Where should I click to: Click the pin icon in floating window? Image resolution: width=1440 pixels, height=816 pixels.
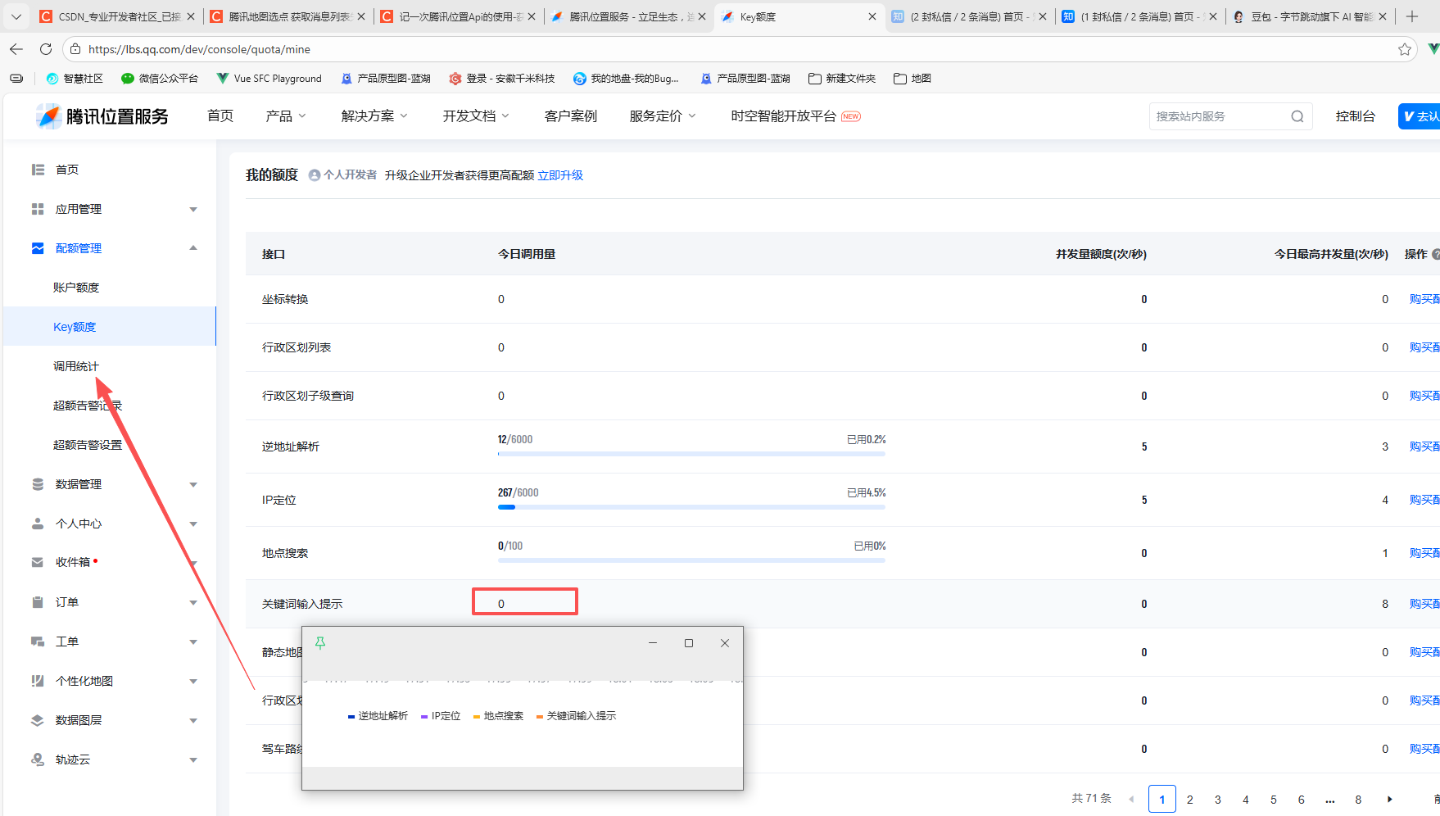(x=320, y=643)
